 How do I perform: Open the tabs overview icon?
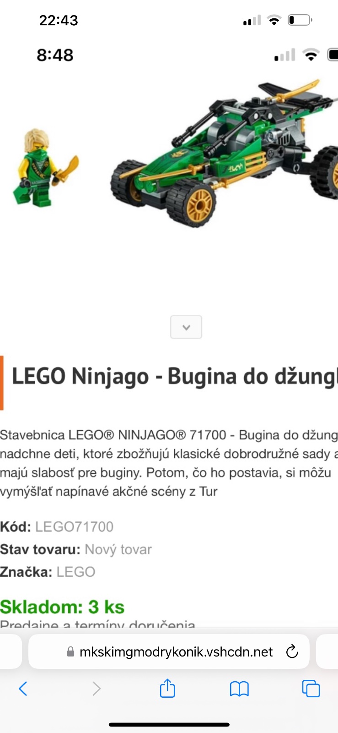pyautogui.click(x=311, y=689)
